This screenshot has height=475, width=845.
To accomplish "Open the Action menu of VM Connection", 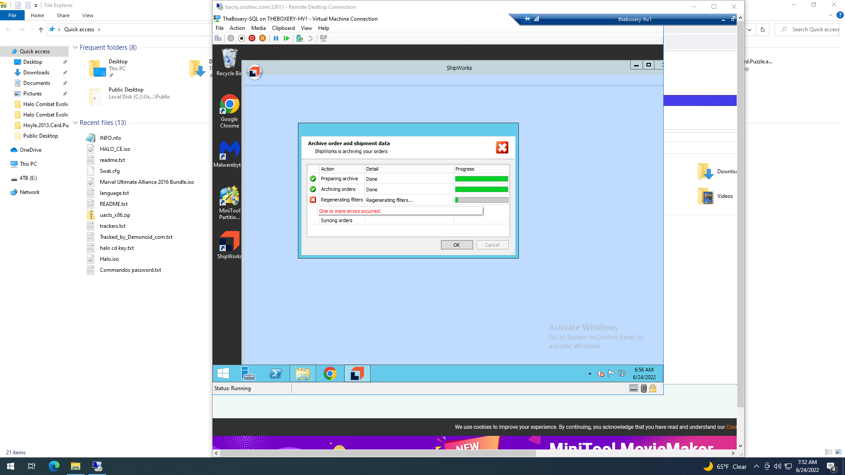I will (x=237, y=28).
